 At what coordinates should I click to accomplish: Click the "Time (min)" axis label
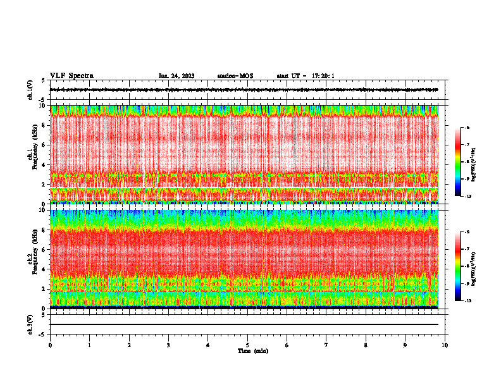pyautogui.click(x=253, y=351)
